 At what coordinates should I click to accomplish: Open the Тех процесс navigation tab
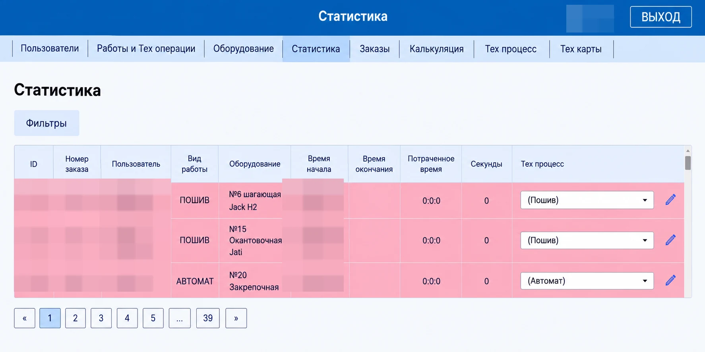[511, 49]
